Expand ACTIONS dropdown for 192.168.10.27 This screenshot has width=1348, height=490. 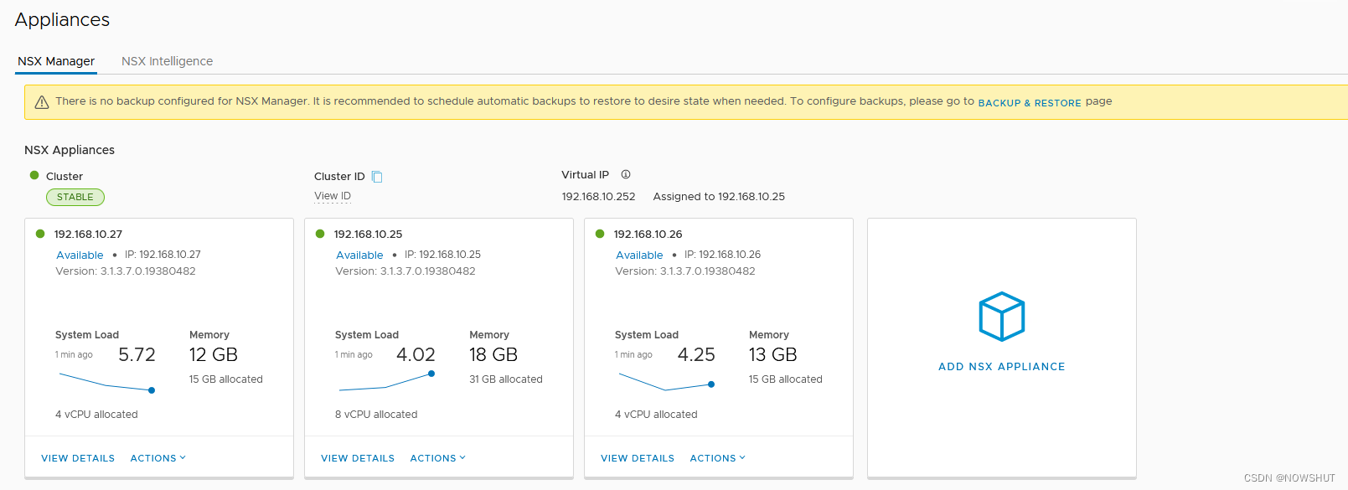[158, 458]
